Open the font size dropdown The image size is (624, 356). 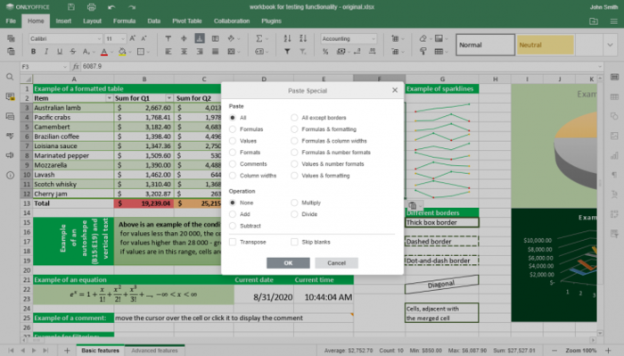123,38
